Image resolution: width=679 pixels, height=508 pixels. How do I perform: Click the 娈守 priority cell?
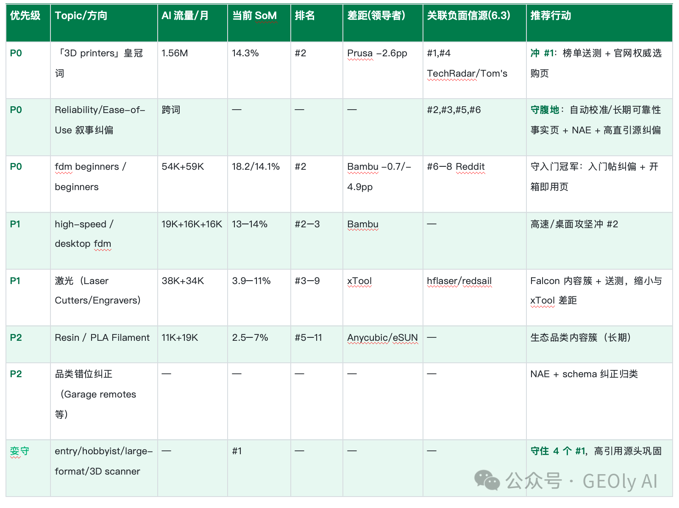point(28,468)
